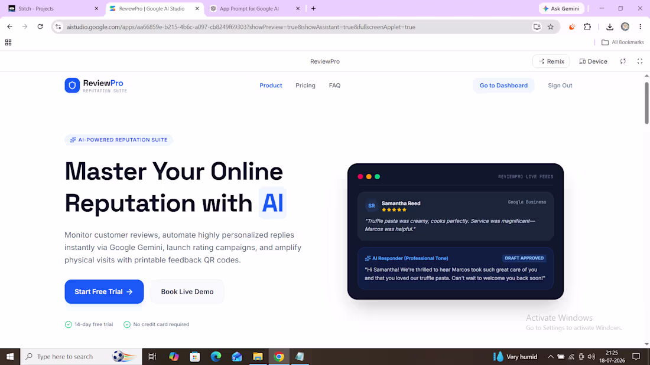Go to the Product nav link
650x365 pixels.
pos(271,86)
